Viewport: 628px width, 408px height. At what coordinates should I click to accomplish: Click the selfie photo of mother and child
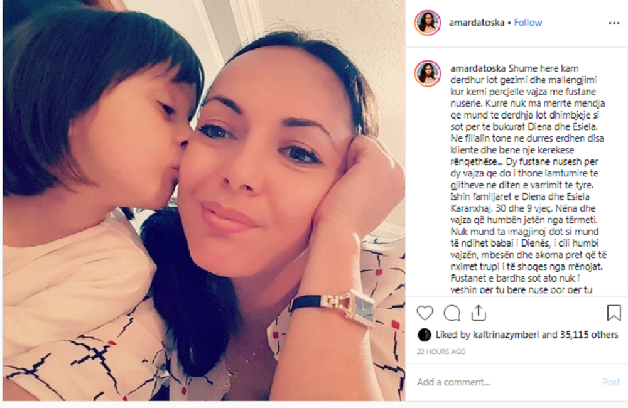click(204, 200)
